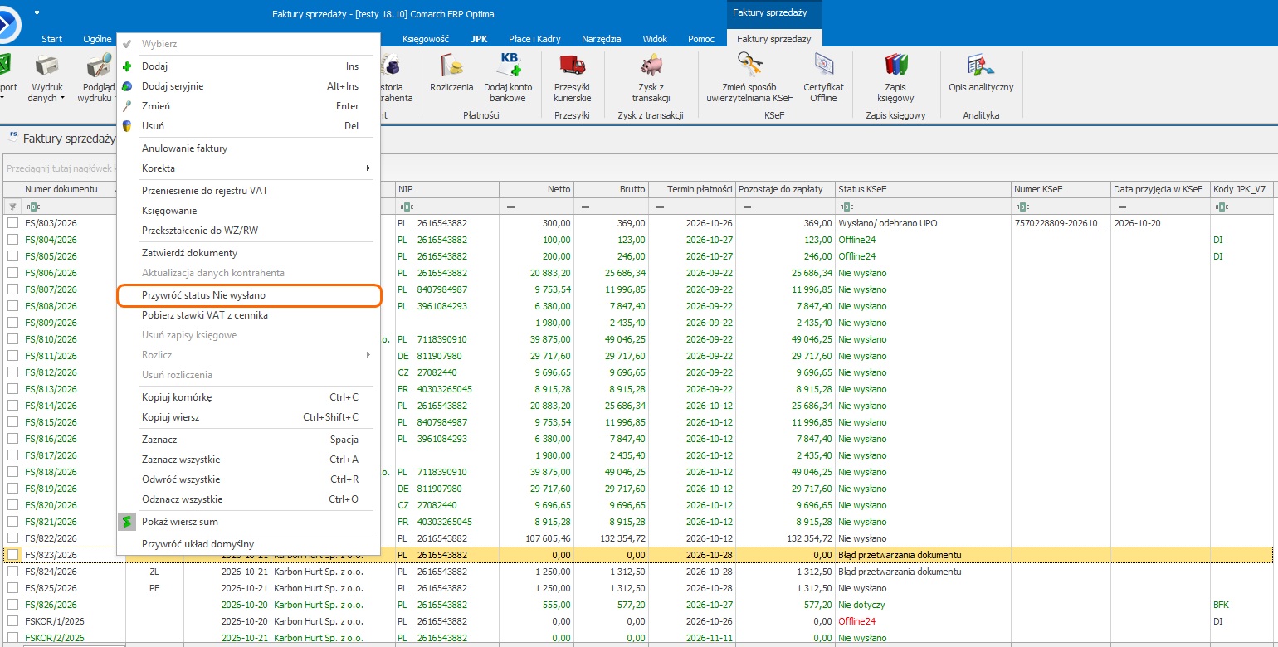Choose Zmień from the context menu
Viewport: 1278px width, 647px height.
pyautogui.click(x=248, y=106)
